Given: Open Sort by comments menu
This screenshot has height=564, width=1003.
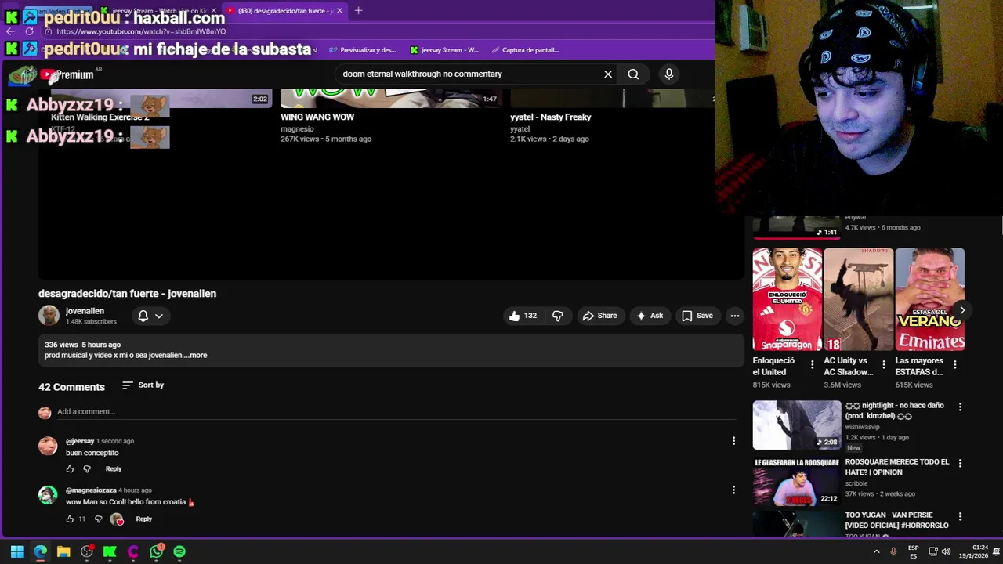Looking at the screenshot, I should (x=143, y=385).
